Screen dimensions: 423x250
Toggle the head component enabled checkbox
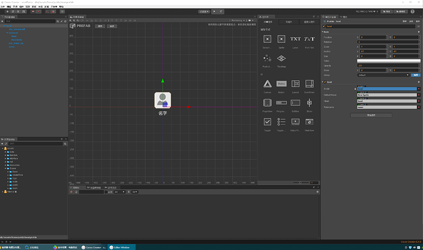pos(325,82)
